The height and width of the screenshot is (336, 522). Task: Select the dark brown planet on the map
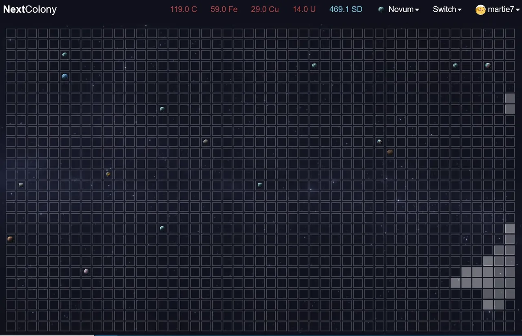click(x=390, y=152)
